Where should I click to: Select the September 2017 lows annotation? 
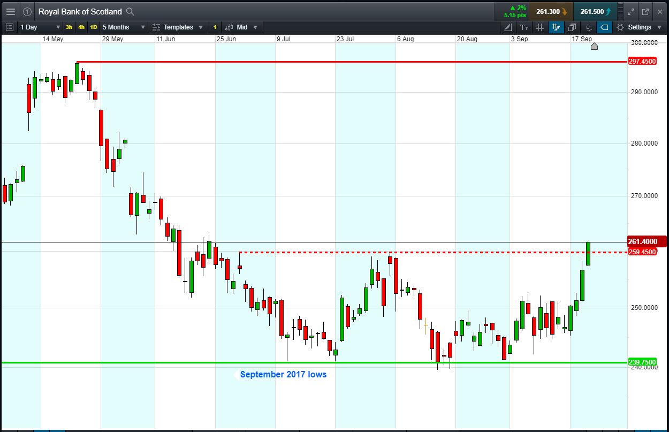tap(283, 374)
